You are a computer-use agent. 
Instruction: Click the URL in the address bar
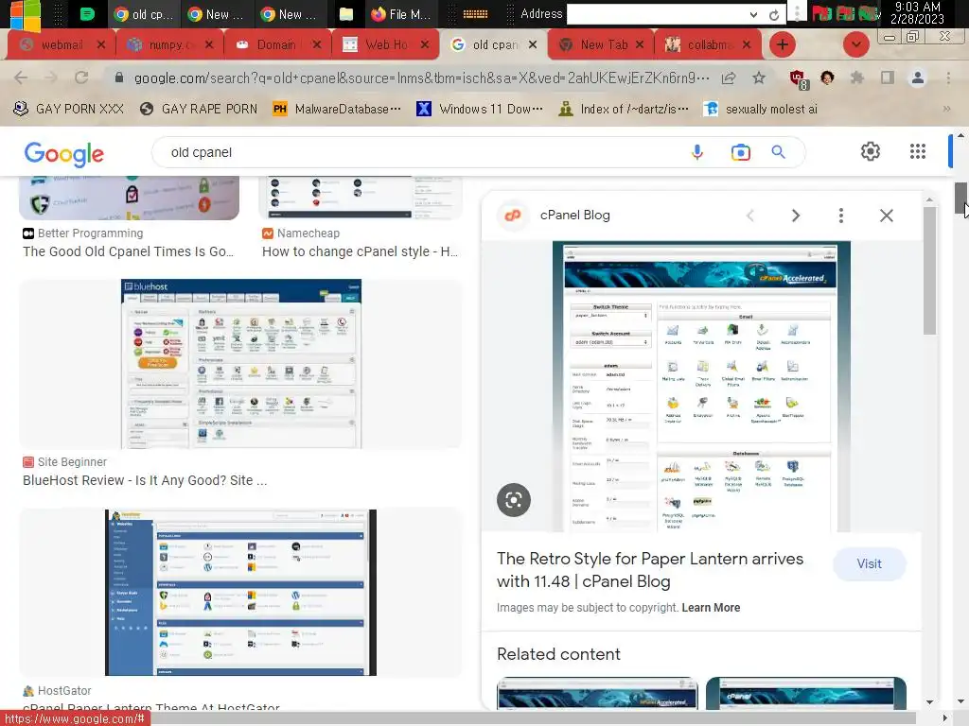421,78
